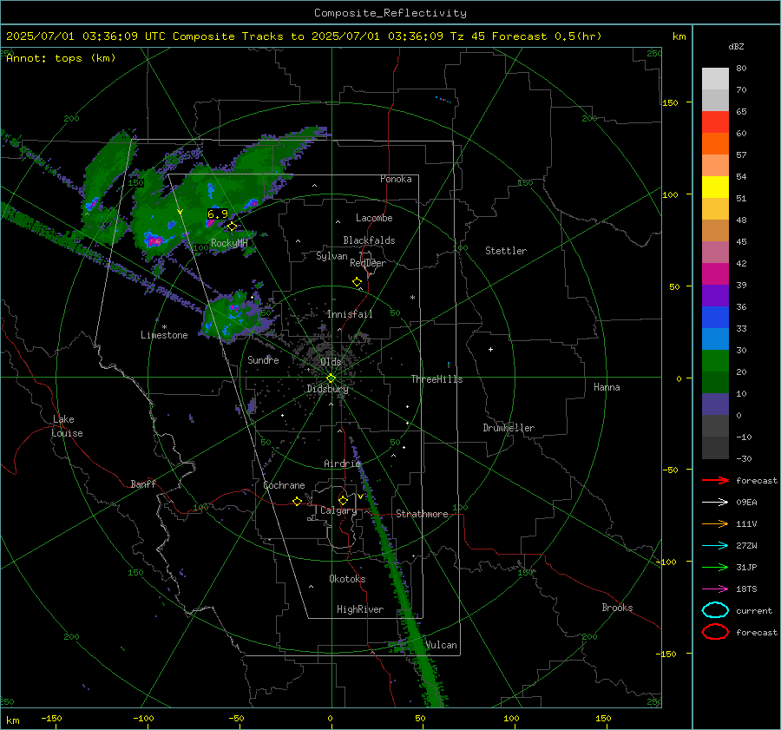Select the Lacombe label
Image resolution: width=781 pixels, height=730 pixels.
click(x=374, y=218)
